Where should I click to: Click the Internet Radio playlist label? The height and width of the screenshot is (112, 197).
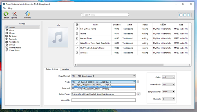[x=15, y=48]
